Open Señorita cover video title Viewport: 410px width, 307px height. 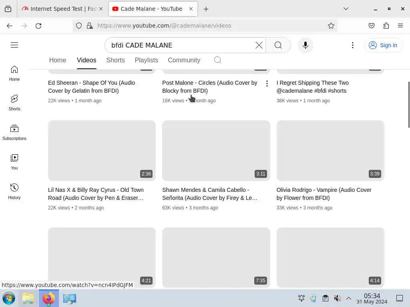click(210, 194)
